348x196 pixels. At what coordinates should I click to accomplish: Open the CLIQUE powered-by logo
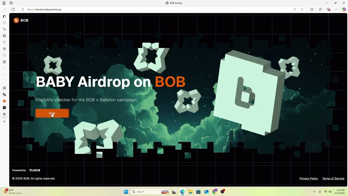pos(35,170)
